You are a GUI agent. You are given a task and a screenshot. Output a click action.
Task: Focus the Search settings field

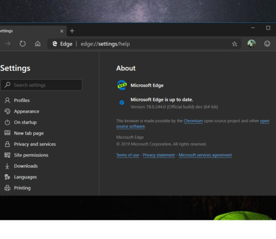(41, 85)
